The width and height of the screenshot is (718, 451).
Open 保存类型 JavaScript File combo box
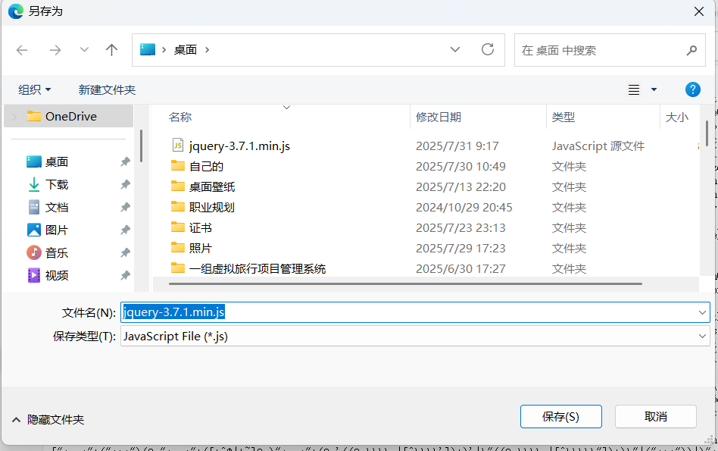[415, 336]
